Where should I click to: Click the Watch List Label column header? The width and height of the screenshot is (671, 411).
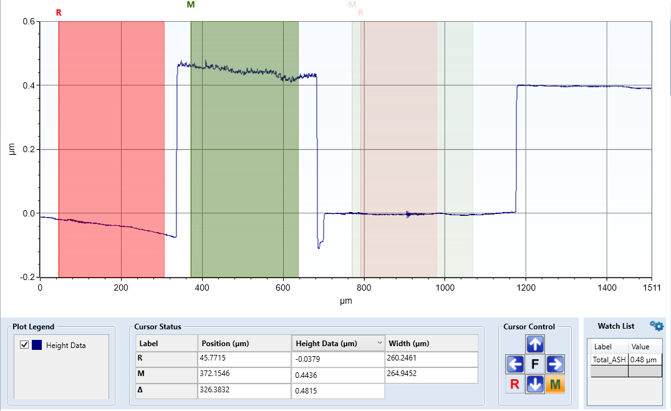point(609,346)
